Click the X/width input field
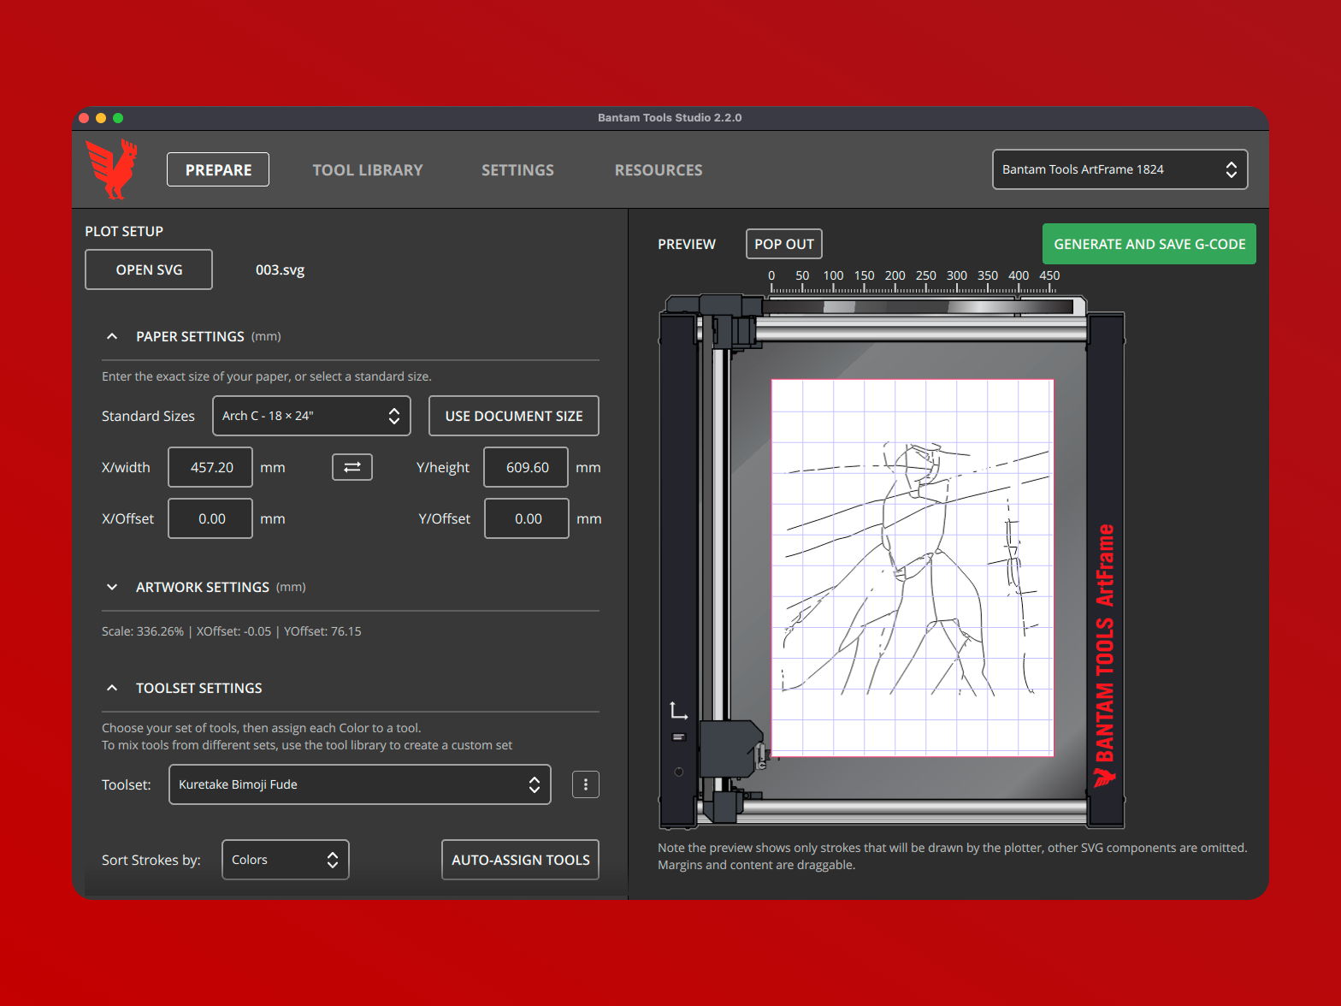This screenshot has width=1341, height=1006. pyautogui.click(x=210, y=467)
